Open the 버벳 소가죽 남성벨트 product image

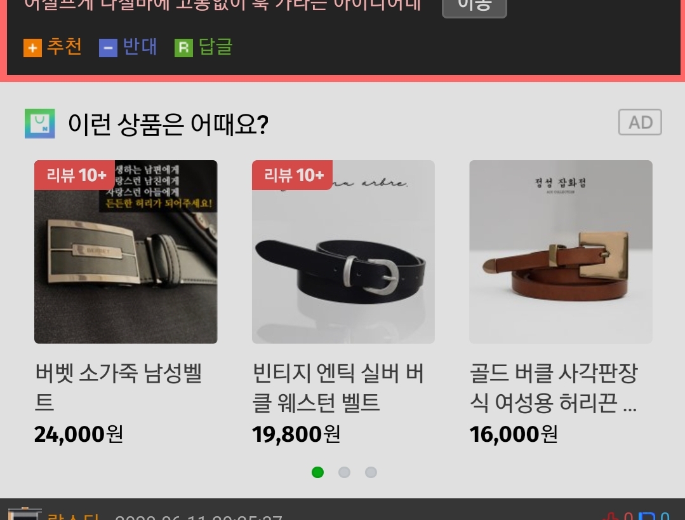pyautogui.click(x=126, y=252)
